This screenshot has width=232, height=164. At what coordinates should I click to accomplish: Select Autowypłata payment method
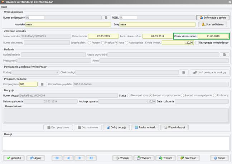point(126,43)
